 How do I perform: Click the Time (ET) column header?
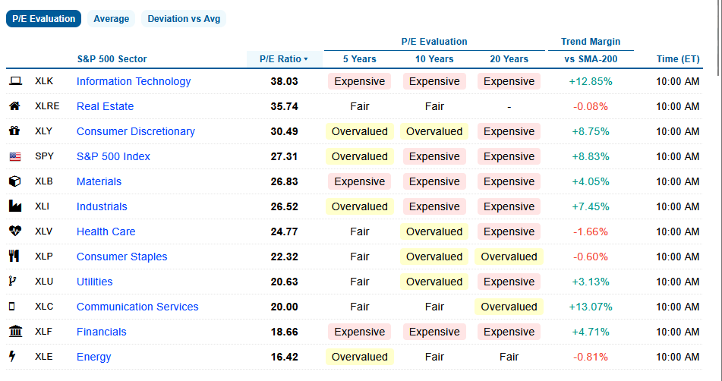678,59
